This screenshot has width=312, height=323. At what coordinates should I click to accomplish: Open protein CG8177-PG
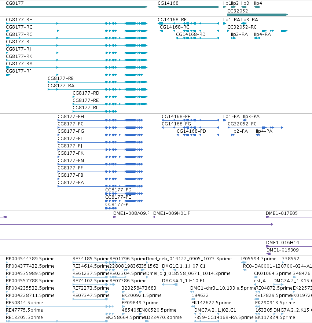click(71, 131)
